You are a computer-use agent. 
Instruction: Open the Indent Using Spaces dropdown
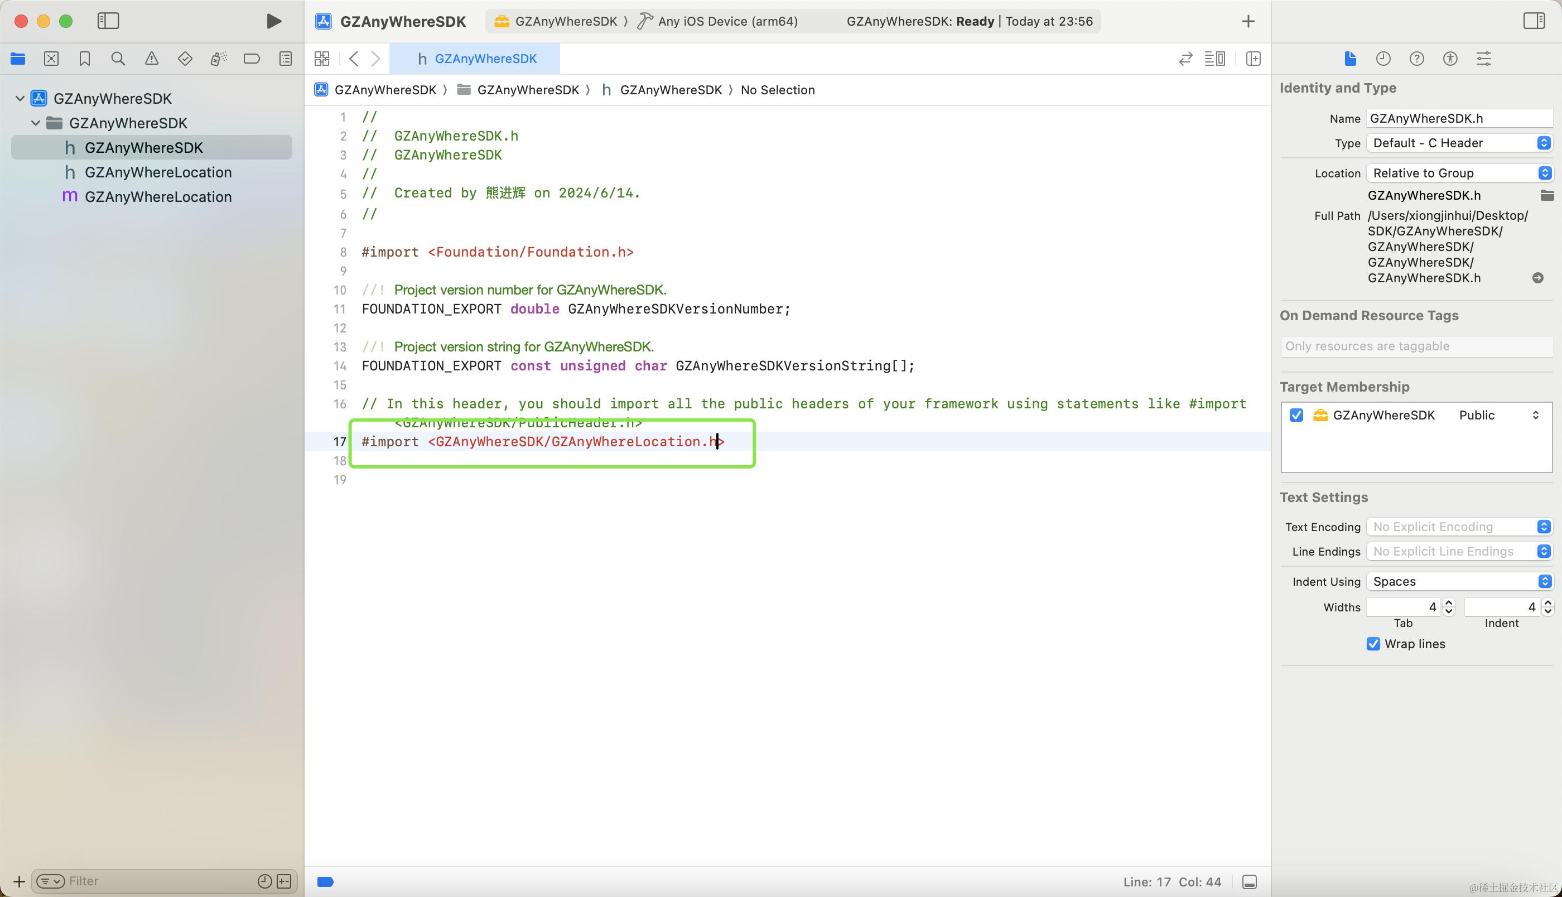coord(1458,582)
